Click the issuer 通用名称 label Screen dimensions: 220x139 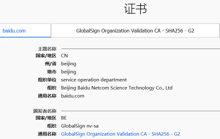coord(47,134)
